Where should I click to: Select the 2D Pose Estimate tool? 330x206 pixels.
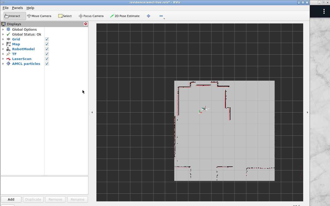[x=125, y=16]
